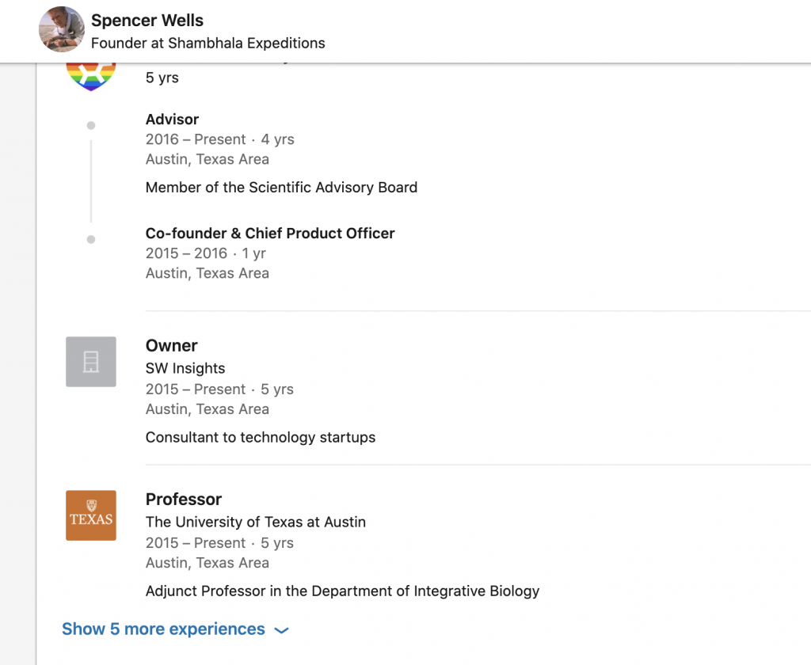The height and width of the screenshot is (665, 811).
Task: Click the Professor job title
Action: (184, 500)
